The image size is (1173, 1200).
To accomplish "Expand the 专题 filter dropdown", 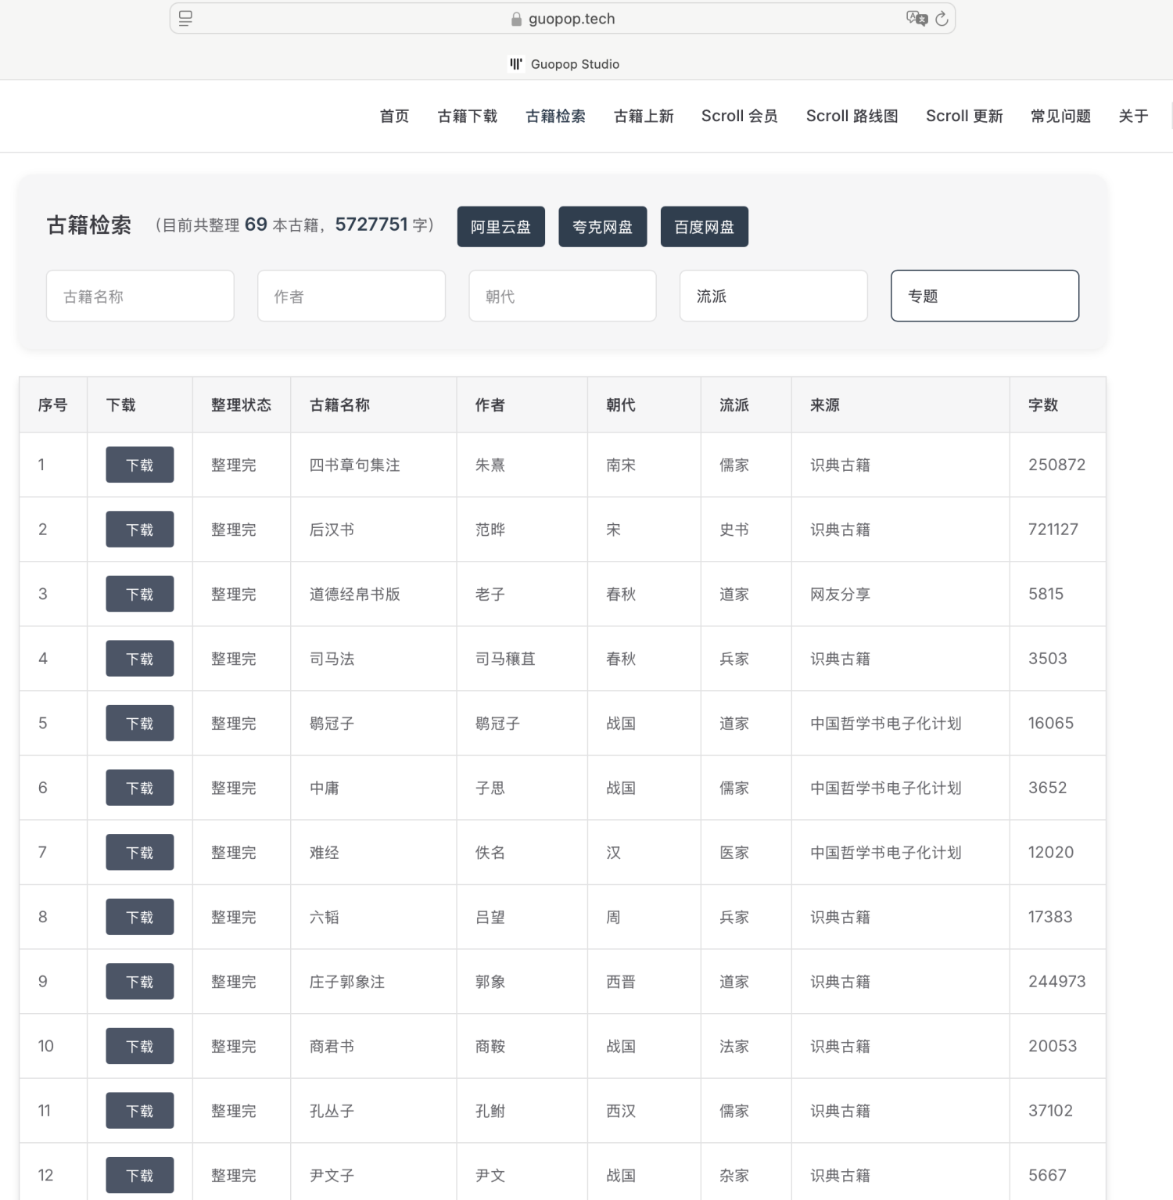I will pyautogui.click(x=984, y=296).
